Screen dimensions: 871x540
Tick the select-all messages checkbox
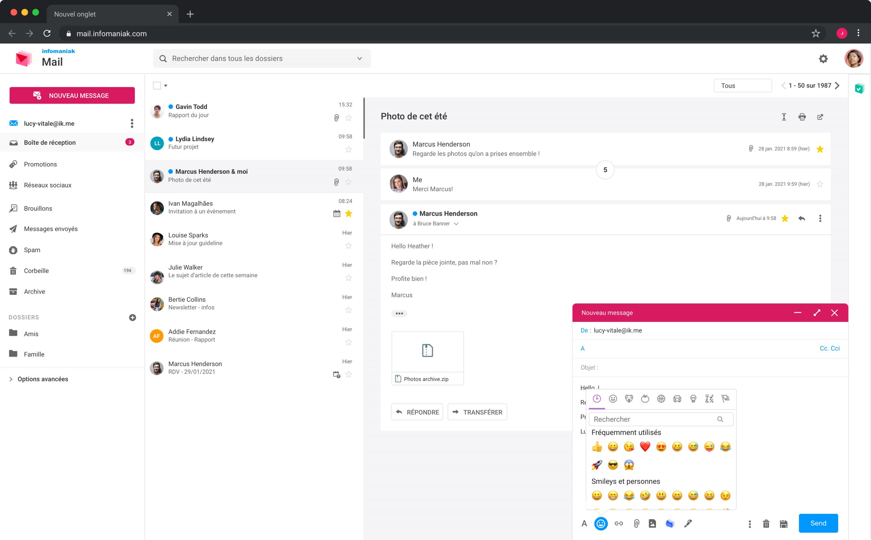pos(157,86)
